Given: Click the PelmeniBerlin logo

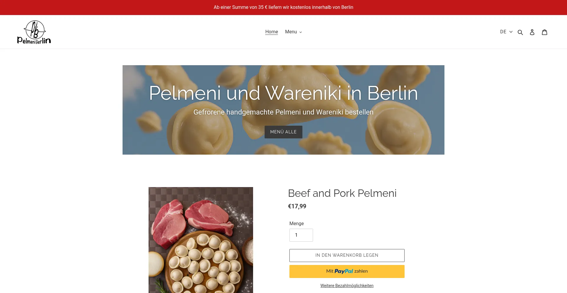Looking at the screenshot, I should 34,32.
